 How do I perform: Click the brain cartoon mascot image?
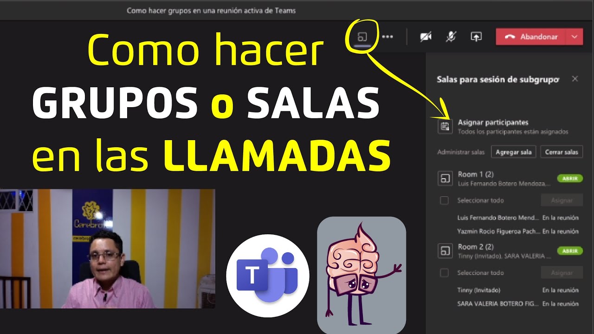pos(362,275)
